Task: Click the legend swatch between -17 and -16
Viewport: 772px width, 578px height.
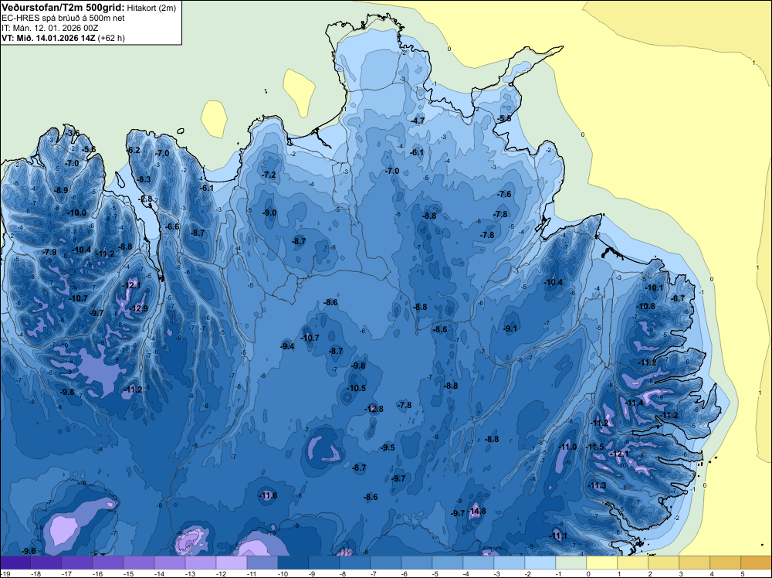Action: 77,563
